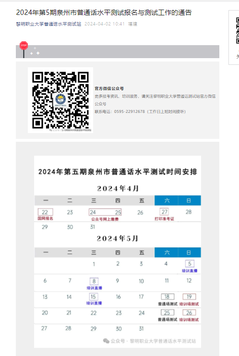The width and height of the screenshot is (239, 356).
Task: Click May 15 培训直播 date box
Action: [93, 296]
